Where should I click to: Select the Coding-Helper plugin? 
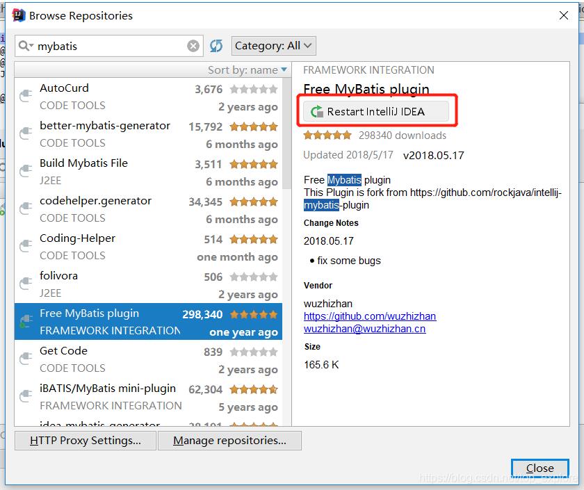coord(148,247)
